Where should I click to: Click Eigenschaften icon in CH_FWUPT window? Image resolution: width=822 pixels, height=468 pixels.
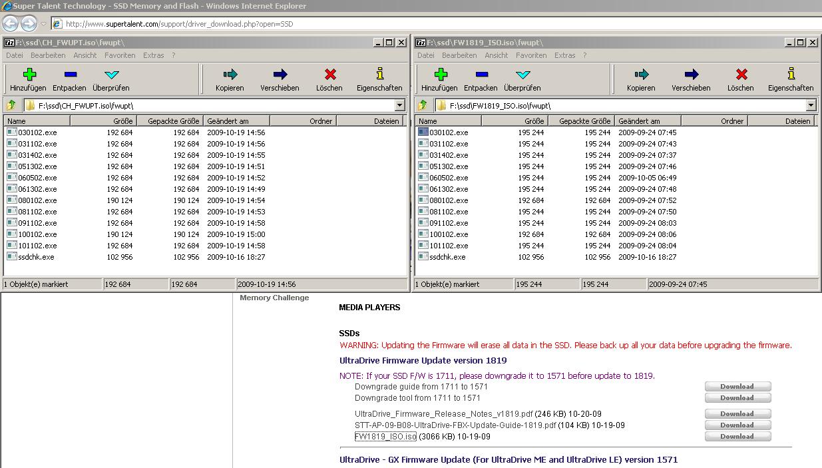point(380,74)
